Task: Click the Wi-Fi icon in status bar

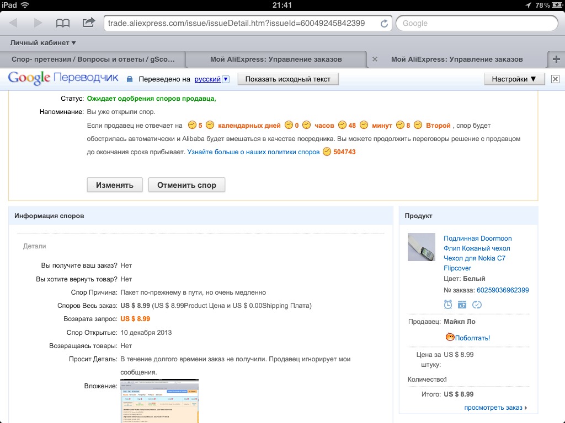Action: [x=25, y=5]
